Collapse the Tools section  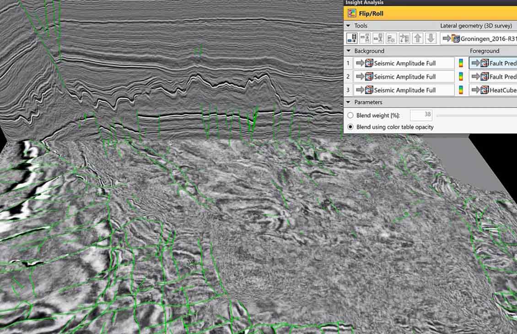click(348, 25)
